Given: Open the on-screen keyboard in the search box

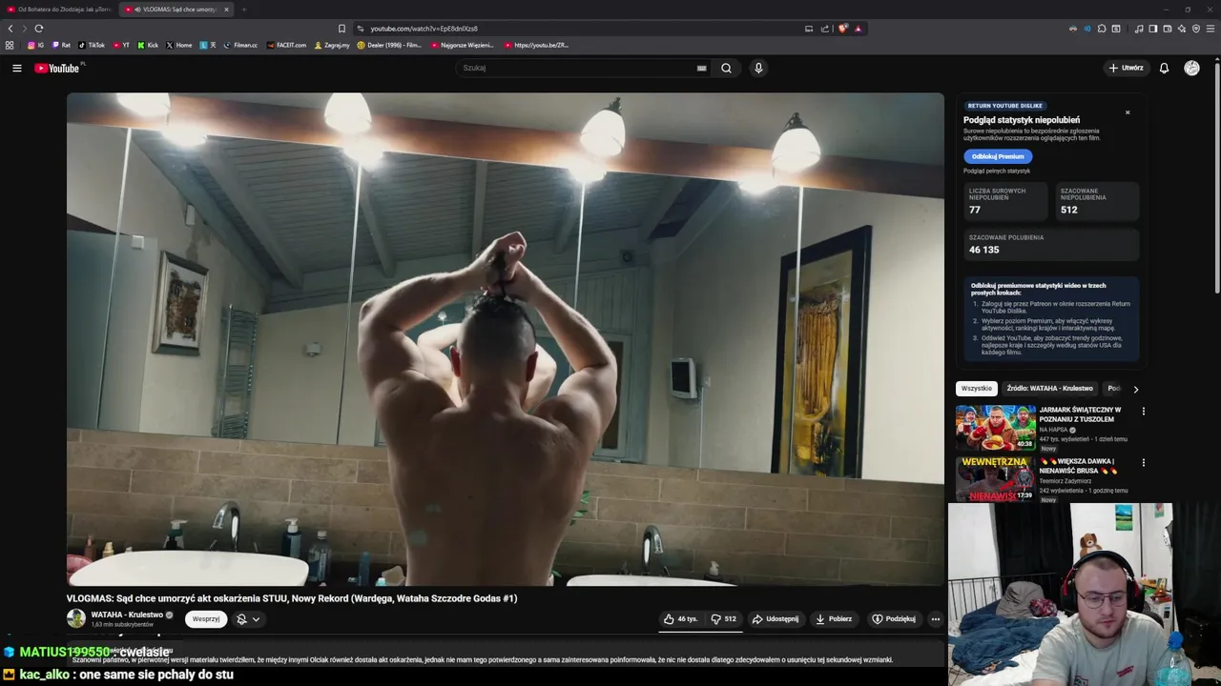Looking at the screenshot, I should (701, 68).
